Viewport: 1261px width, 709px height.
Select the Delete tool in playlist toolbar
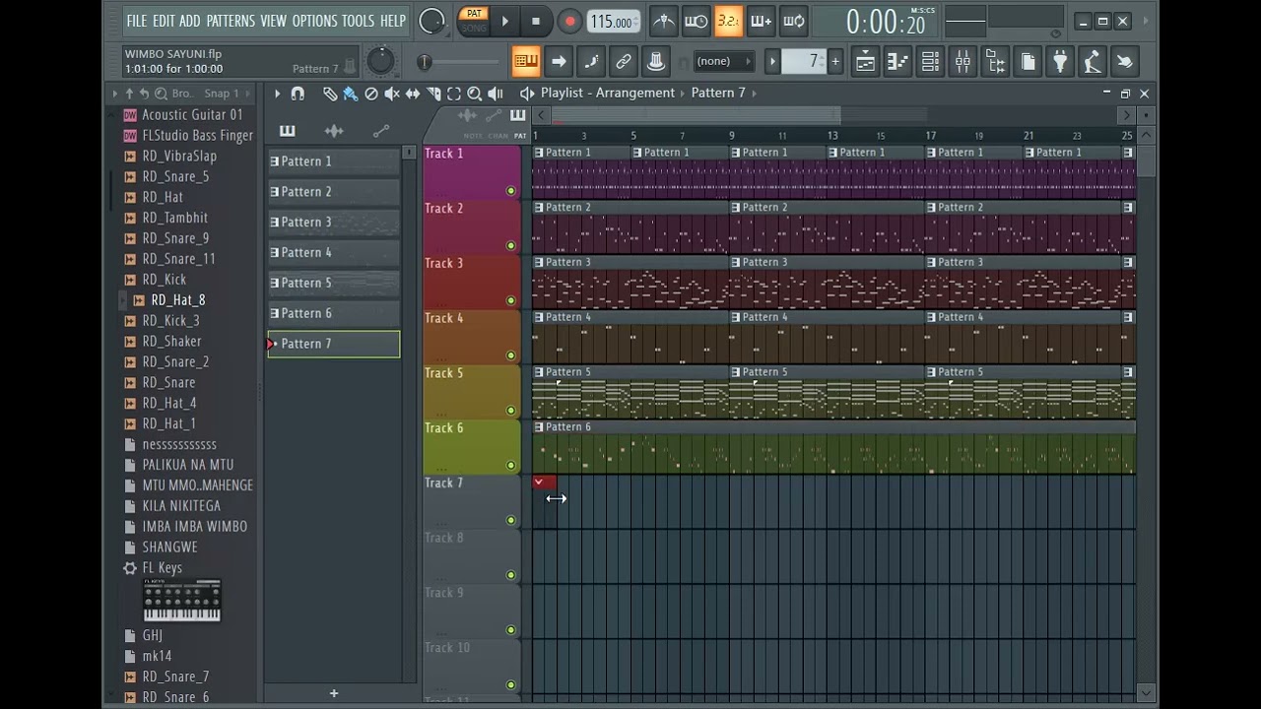point(370,94)
